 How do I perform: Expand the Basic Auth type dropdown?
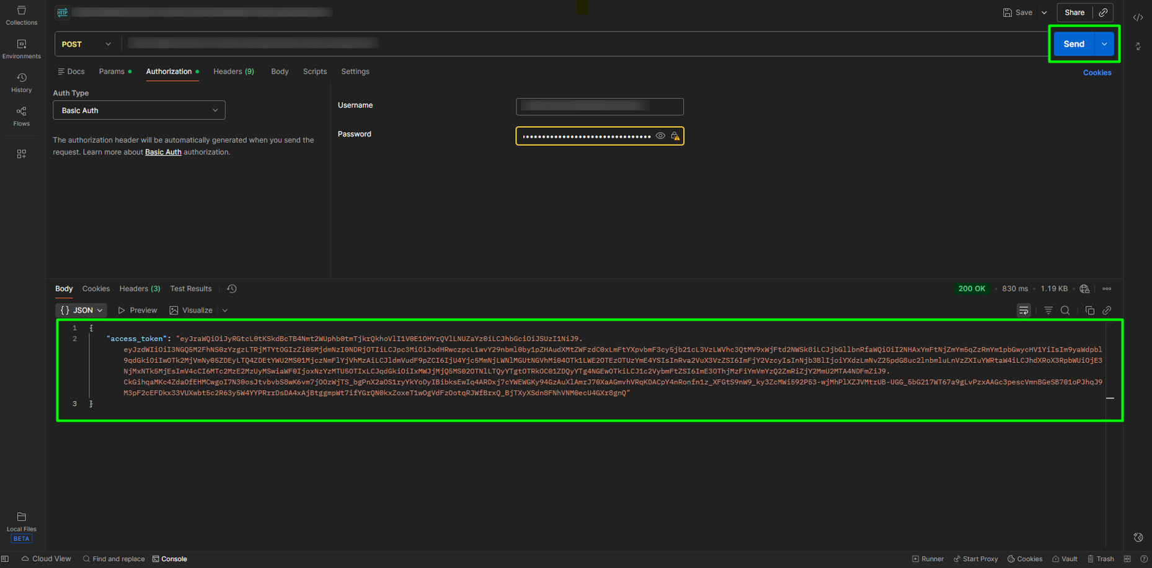coord(139,110)
